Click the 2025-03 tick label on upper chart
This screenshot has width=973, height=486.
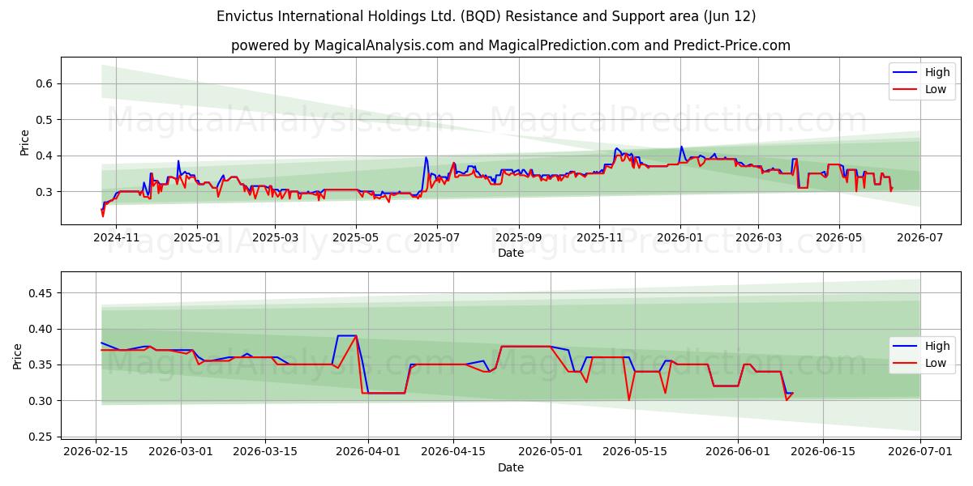pyautogui.click(x=274, y=238)
